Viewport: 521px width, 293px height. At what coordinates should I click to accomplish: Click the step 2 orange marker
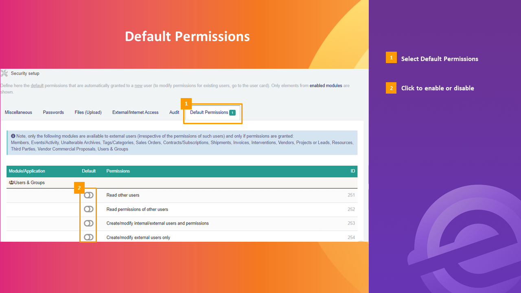click(x=79, y=188)
